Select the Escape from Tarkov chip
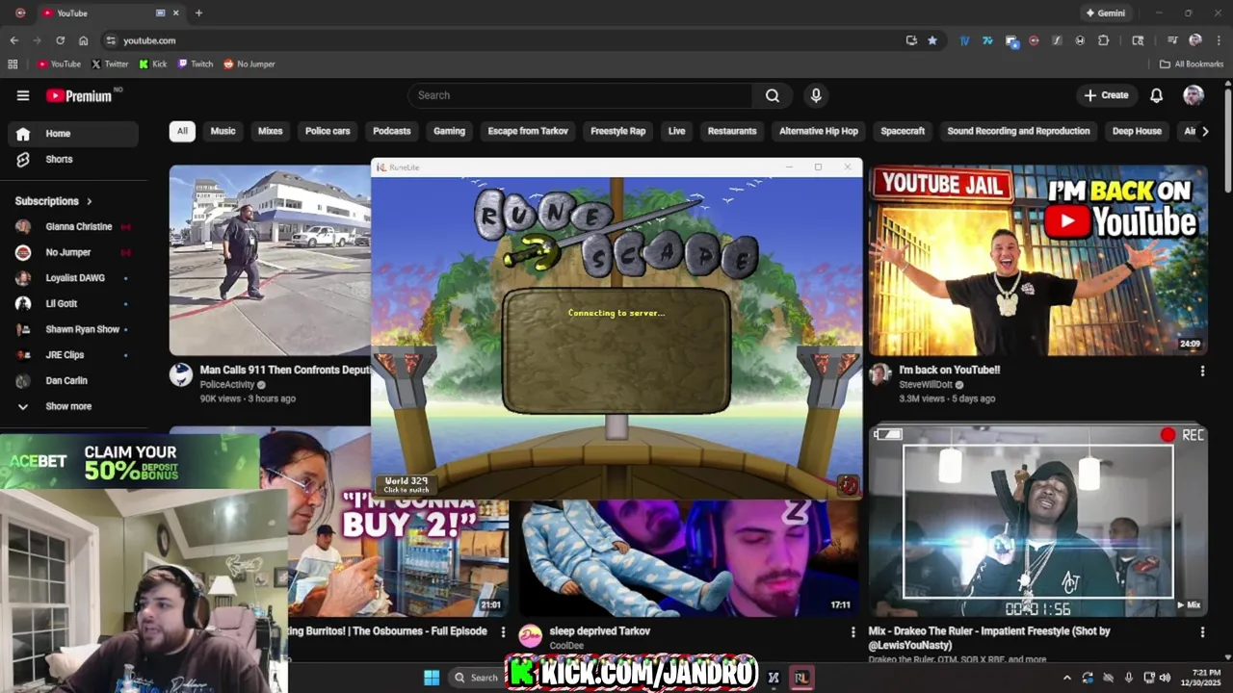This screenshot has width=1233, height=693. coord(528,131)
